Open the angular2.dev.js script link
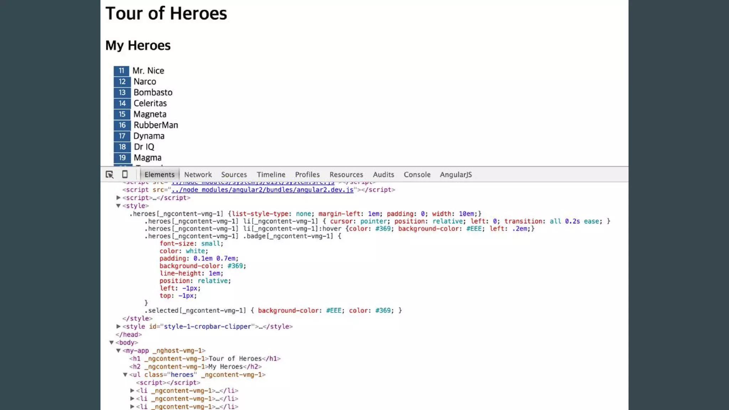The height and width of the screenshot is (410, 729). click(x=262, y=190)
